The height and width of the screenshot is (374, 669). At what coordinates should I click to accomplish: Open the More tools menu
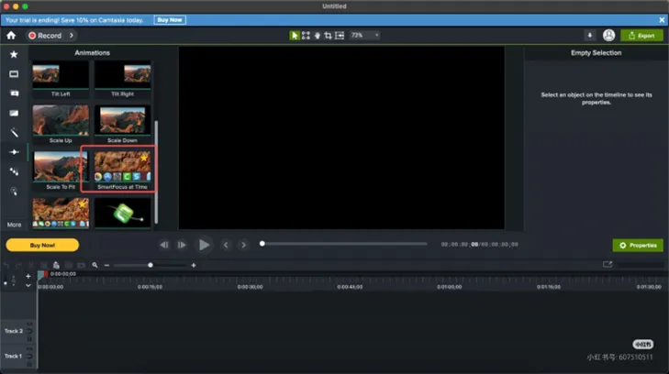tap(14, 225)
